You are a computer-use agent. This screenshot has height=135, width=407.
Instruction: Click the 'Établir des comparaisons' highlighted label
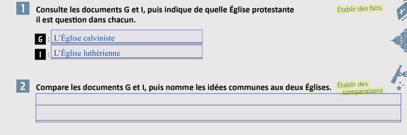pyautogui.click(x=360, y=88)
